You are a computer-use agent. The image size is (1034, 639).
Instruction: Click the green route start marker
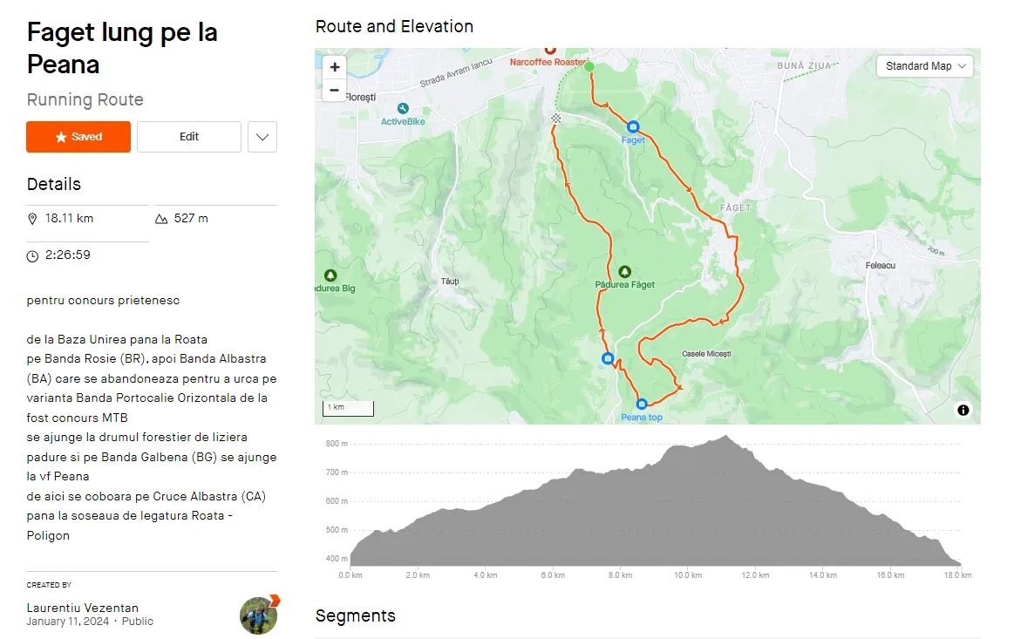[x=588, y=67]
